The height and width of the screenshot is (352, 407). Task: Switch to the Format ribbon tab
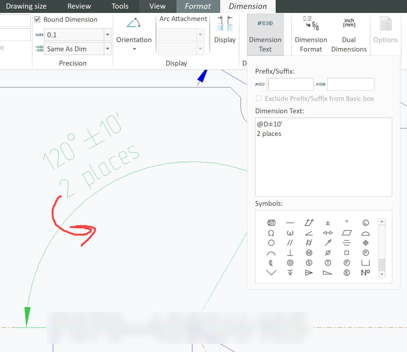pos(198,6)
